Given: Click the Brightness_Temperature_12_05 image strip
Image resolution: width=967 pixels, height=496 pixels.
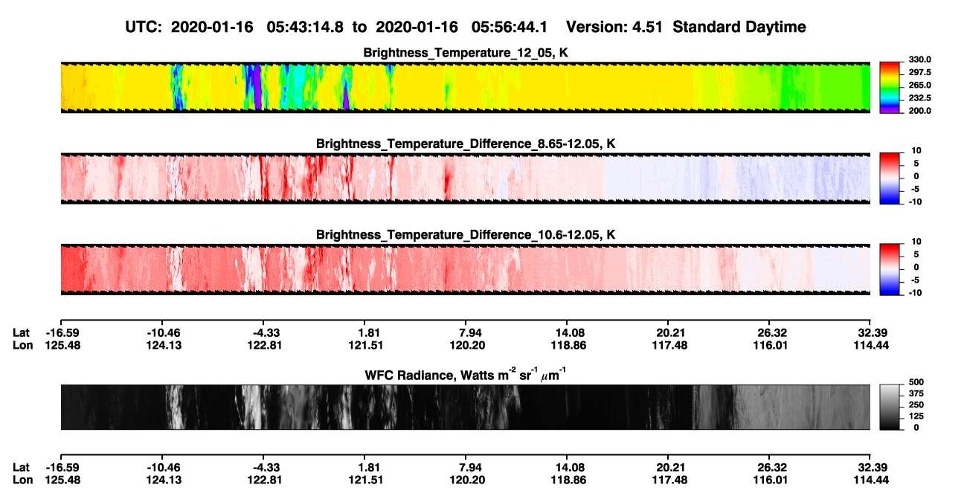Looking at the screenshot, I should (x=465, y=87).
